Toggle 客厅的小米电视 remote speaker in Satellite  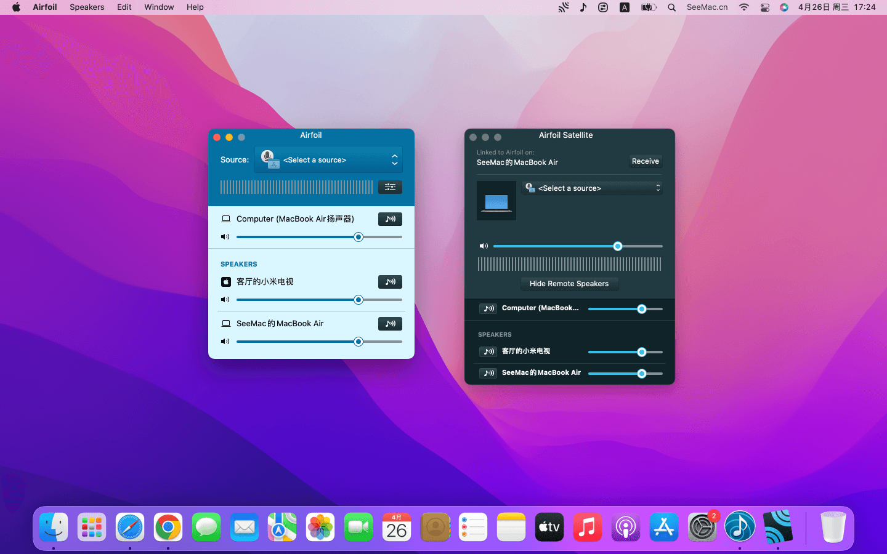[488, 351]
